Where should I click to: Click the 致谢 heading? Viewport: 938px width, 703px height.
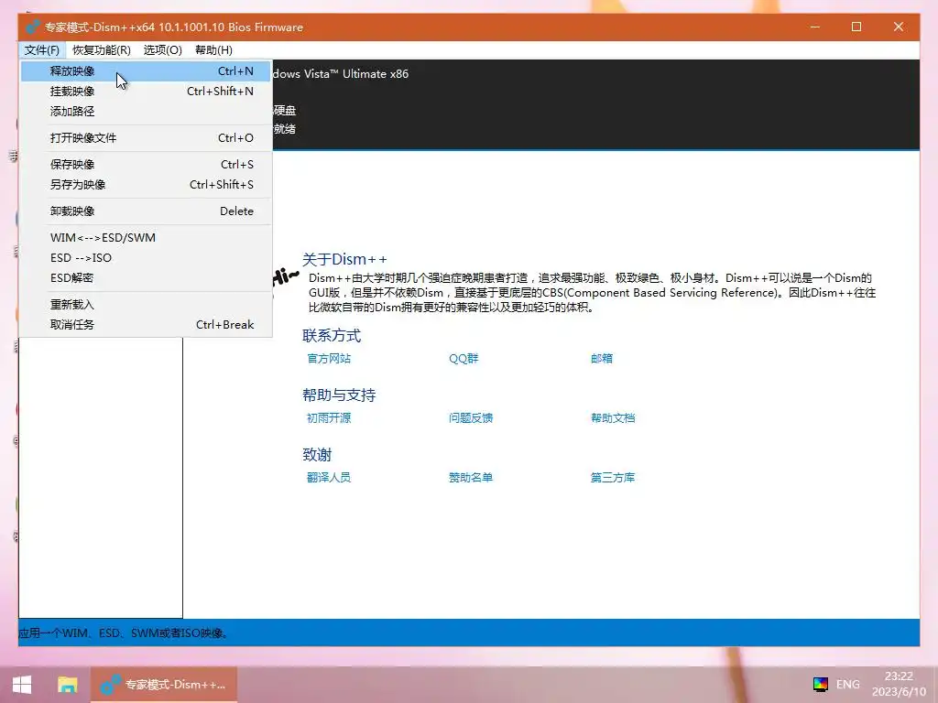coord(316,455)
